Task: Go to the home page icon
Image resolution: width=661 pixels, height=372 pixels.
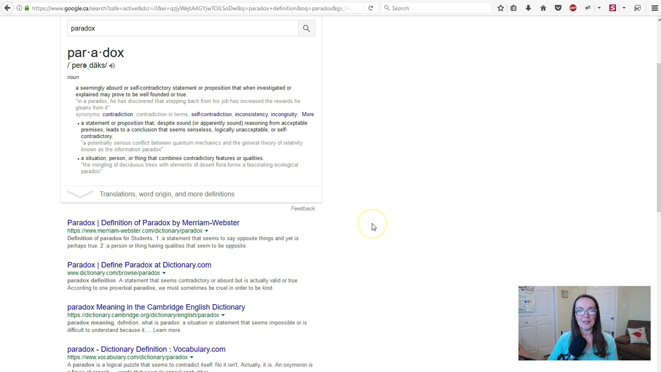Action: point(543,8)
